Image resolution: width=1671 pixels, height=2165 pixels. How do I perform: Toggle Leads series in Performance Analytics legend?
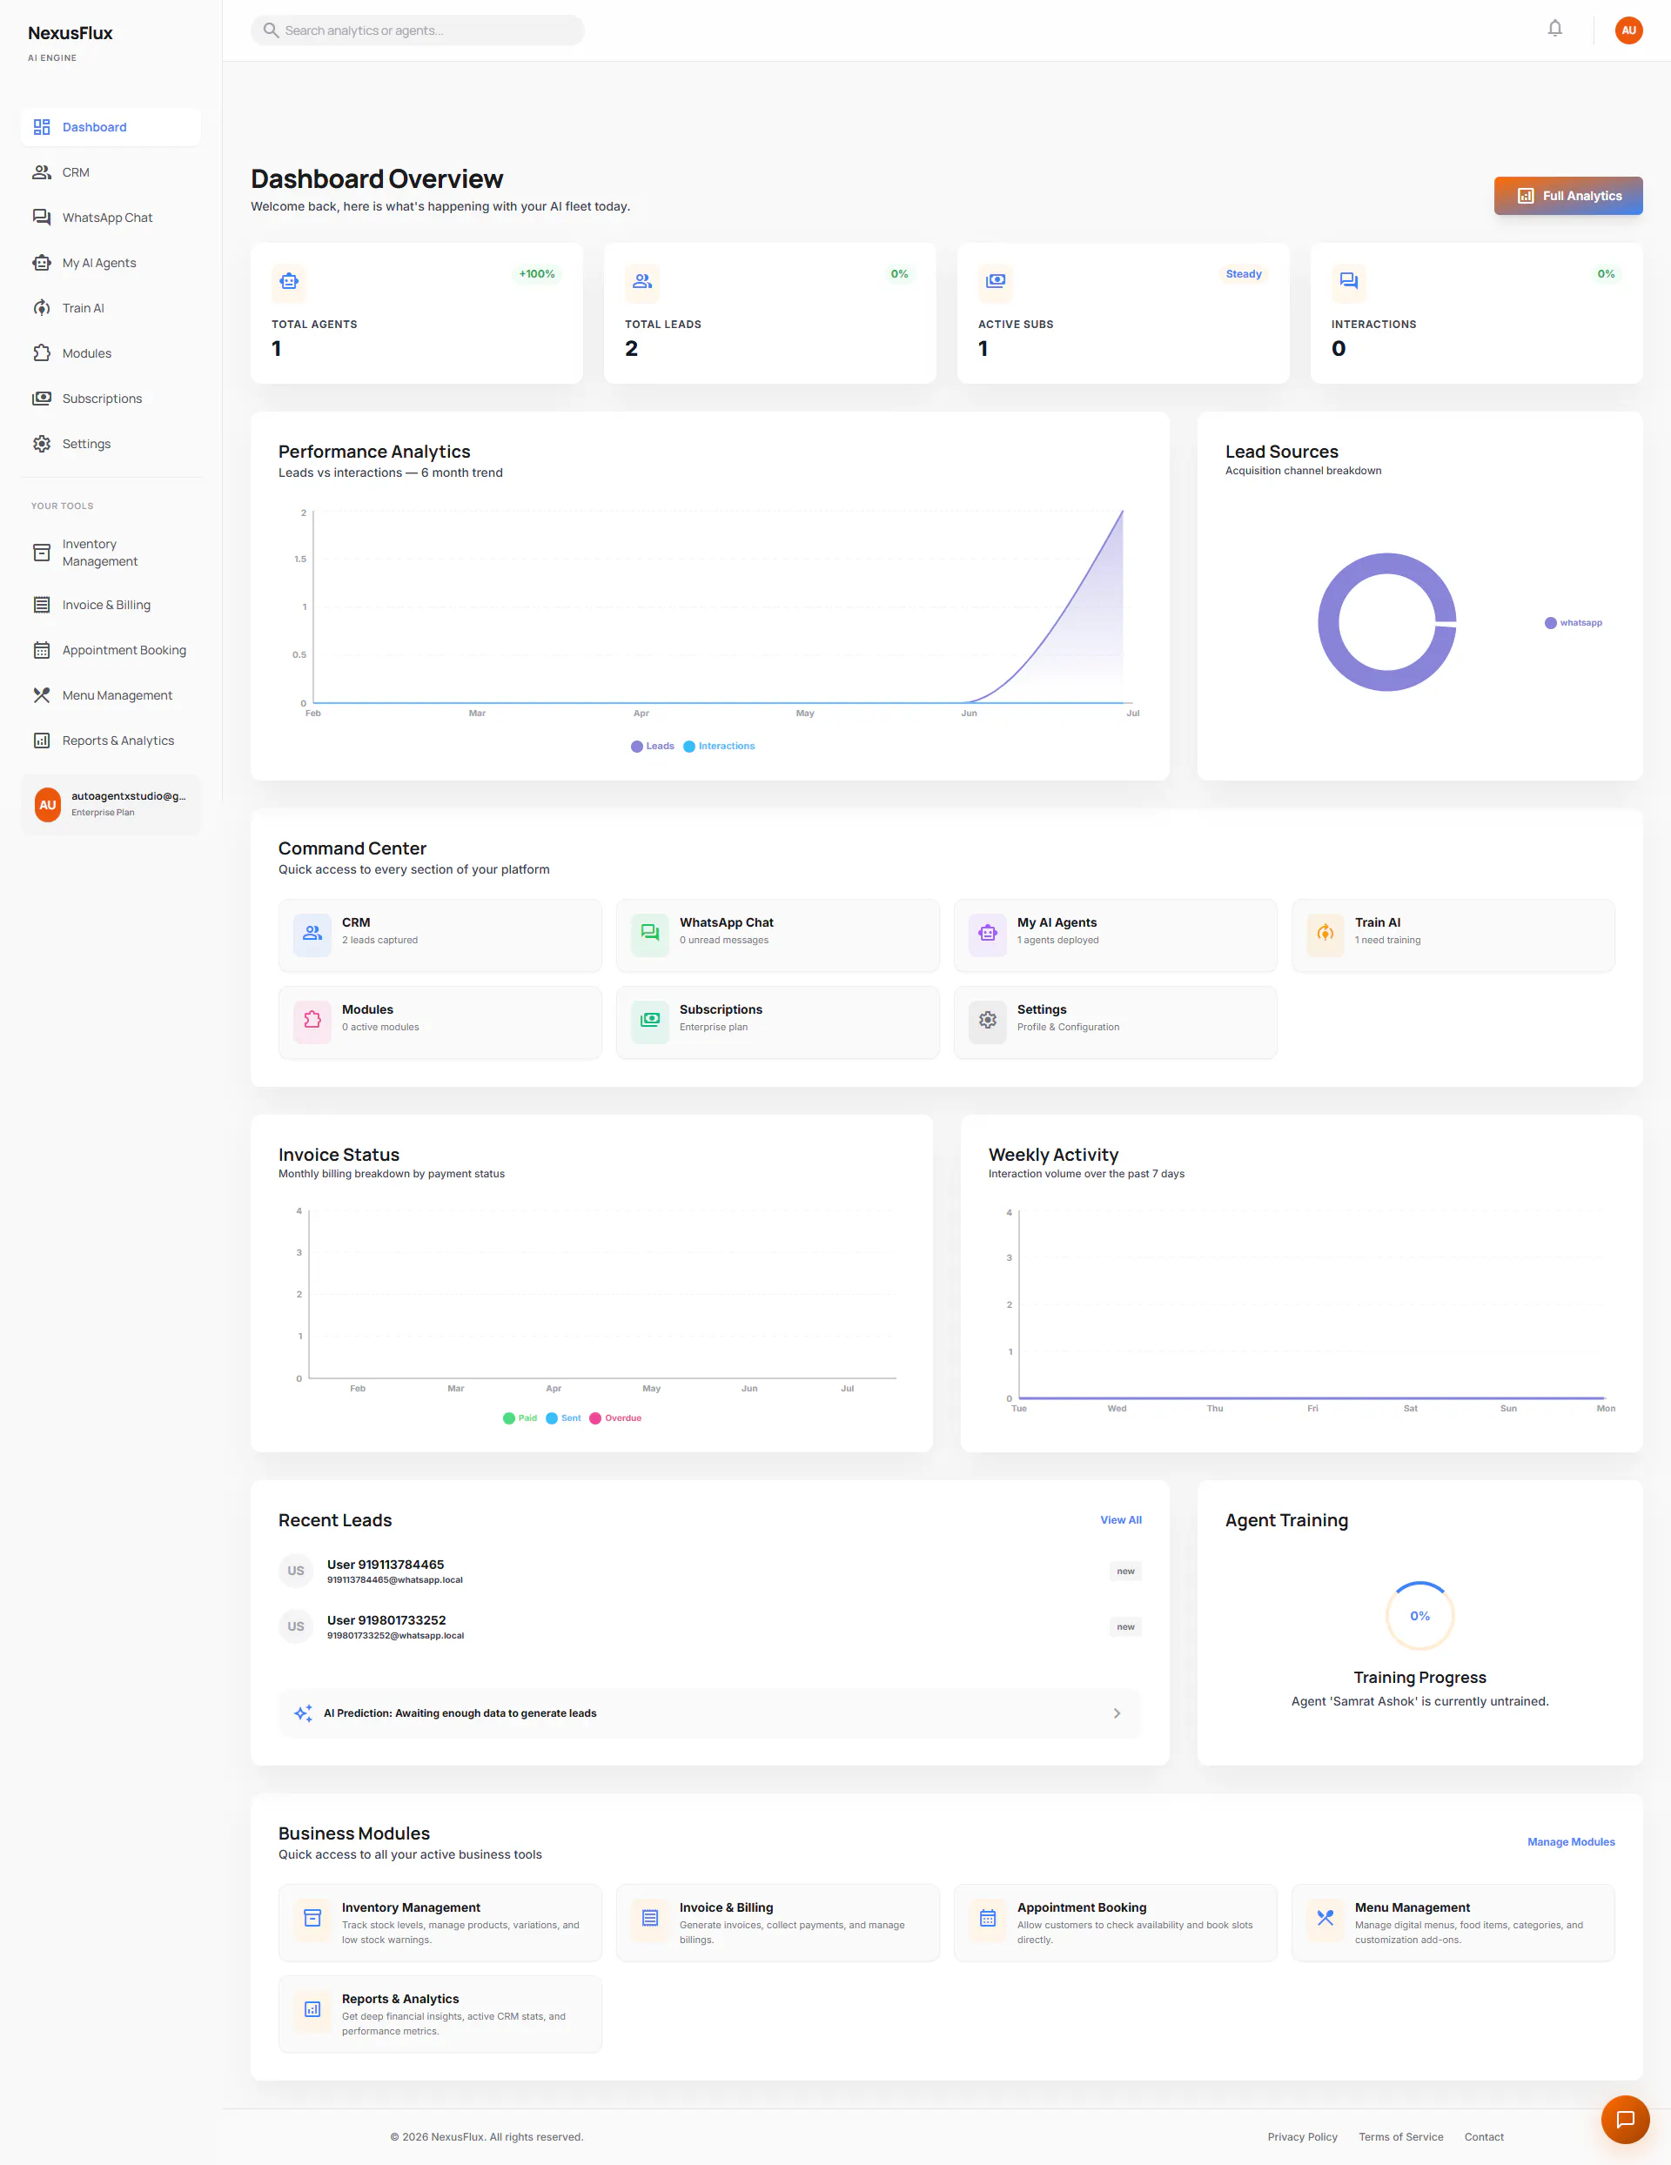pos(653,747)
